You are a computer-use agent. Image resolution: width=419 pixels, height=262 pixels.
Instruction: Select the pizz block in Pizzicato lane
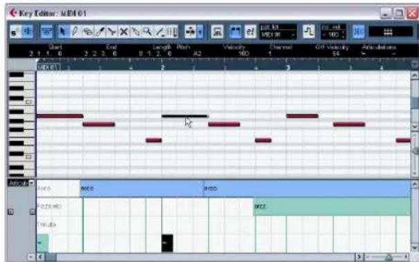click(x=332, y=206)
